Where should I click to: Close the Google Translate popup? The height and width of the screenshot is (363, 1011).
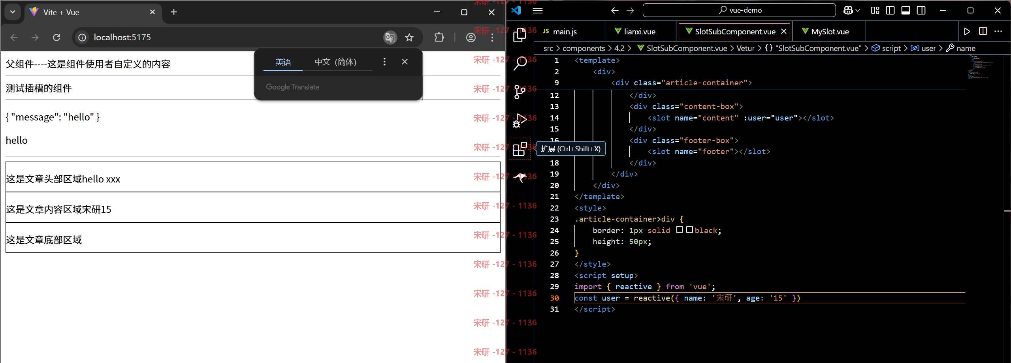(405, 62)
